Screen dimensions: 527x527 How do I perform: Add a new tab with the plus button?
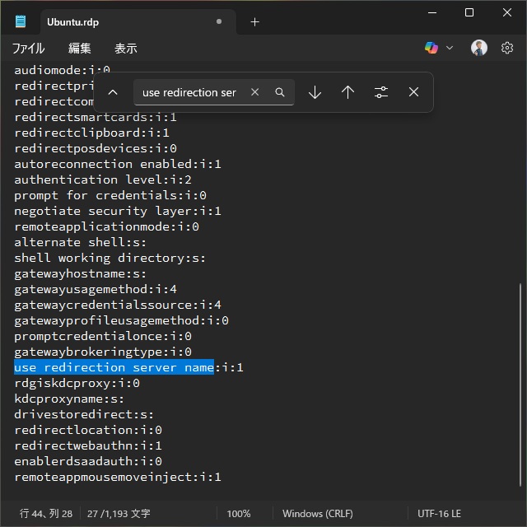[254, 21]
